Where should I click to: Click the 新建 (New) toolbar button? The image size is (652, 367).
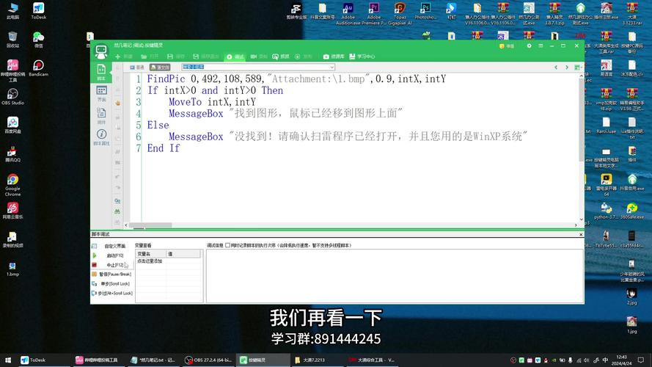[x=124, y=57]
